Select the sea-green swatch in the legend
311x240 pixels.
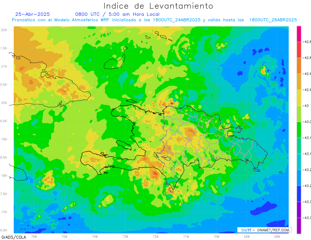(x=299, y=146)
